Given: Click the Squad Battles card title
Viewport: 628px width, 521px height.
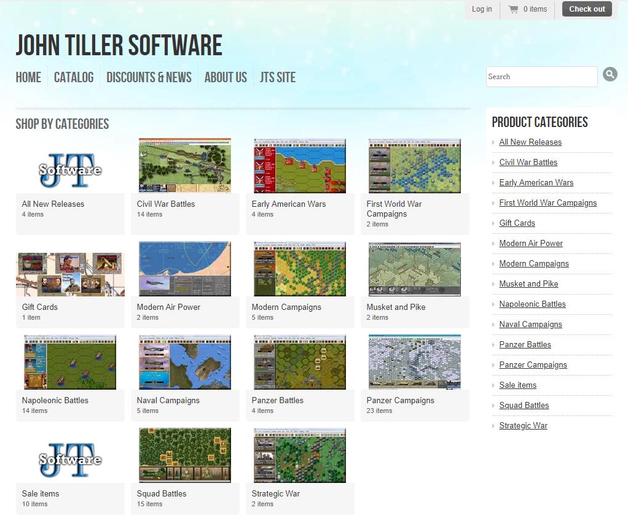Looking at the screenshot, I should 162,493.
